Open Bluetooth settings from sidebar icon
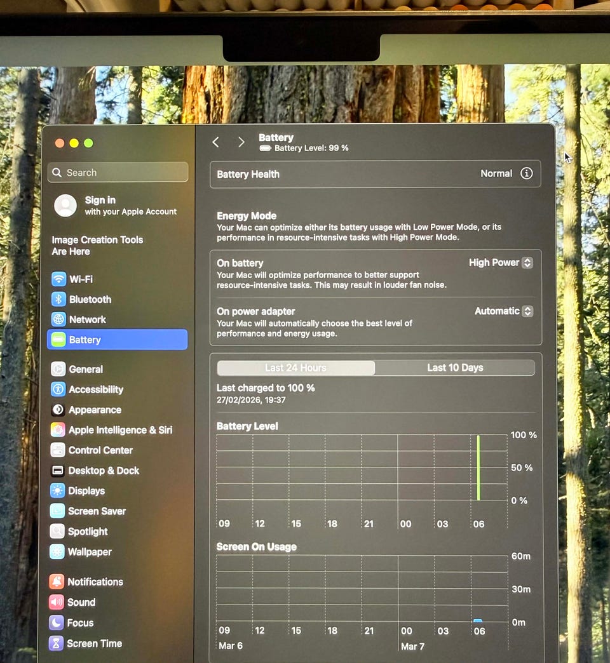Screen dimensions: 610x663 point(58,300)
